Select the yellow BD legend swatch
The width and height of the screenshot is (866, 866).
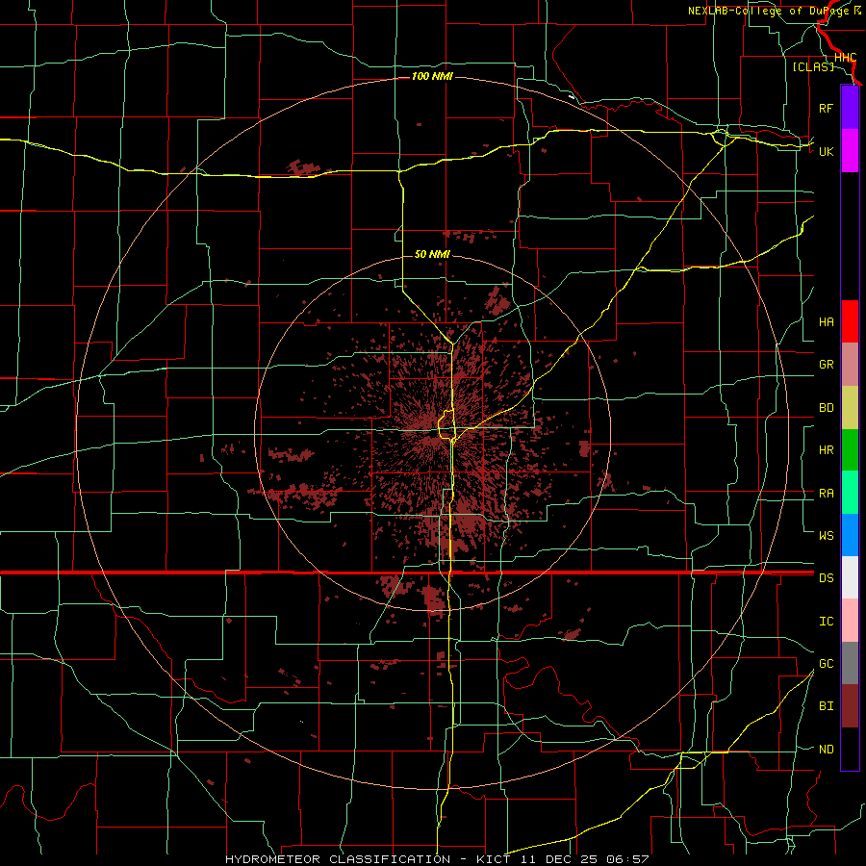click(x=850, y=408)
